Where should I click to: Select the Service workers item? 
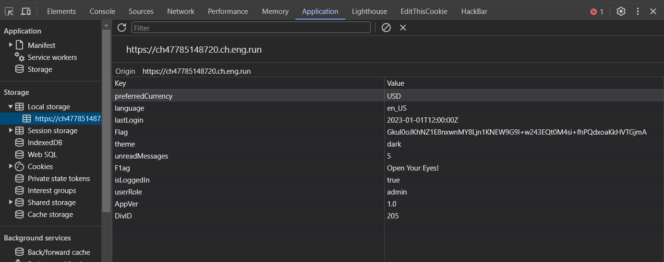(52, 57)
